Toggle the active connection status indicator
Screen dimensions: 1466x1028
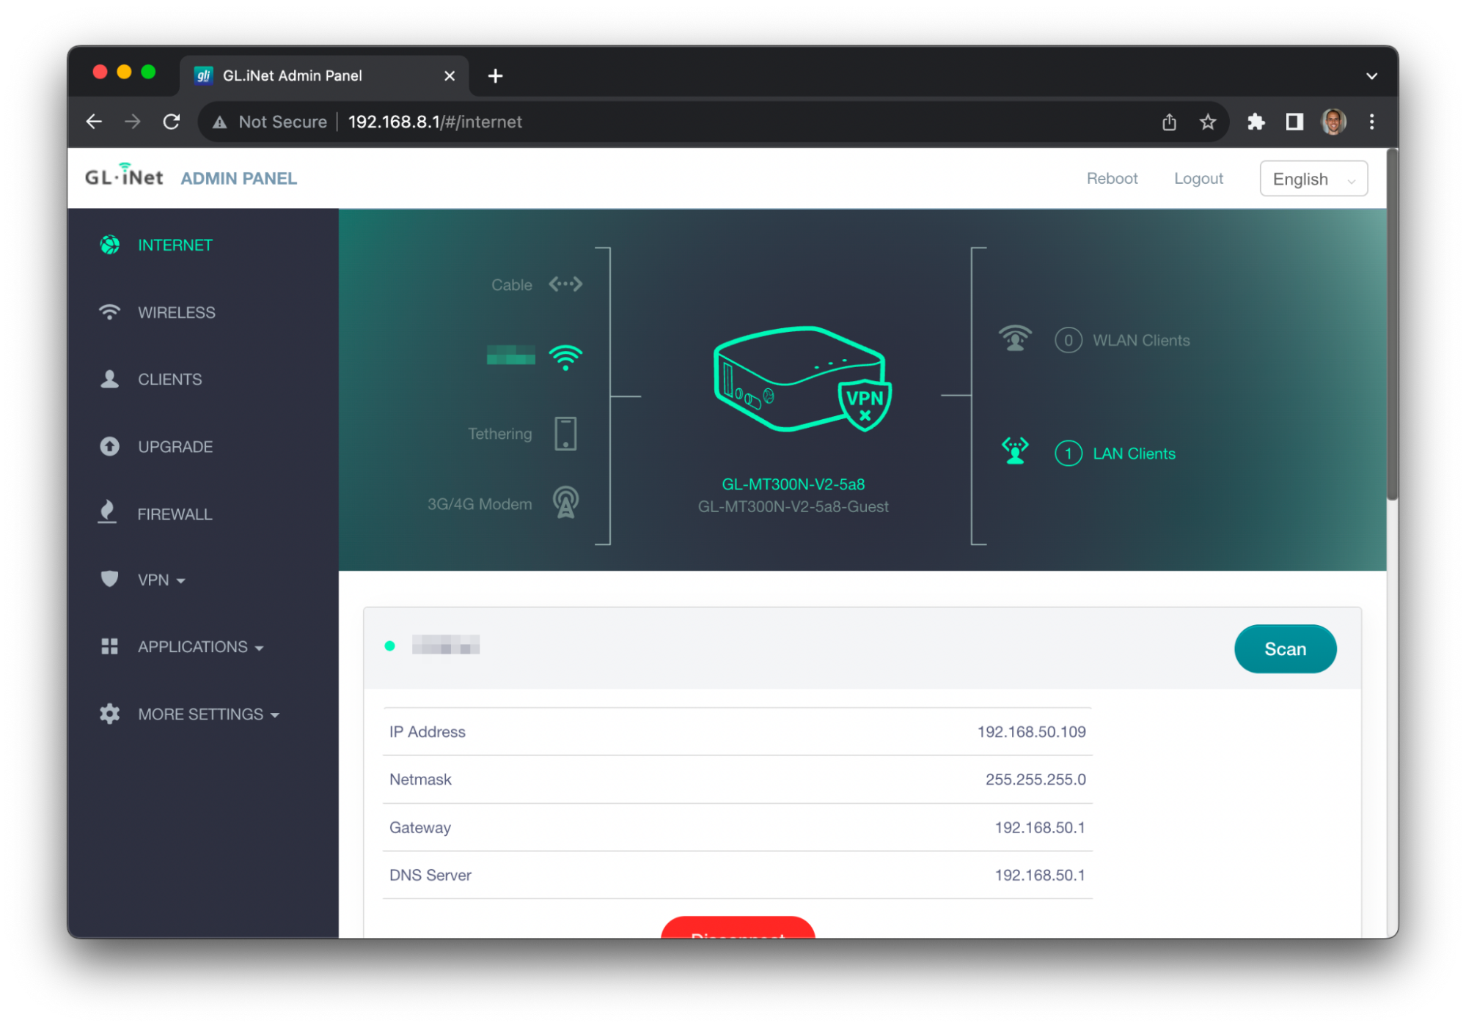pyautogui.click(x=391, y=648)
